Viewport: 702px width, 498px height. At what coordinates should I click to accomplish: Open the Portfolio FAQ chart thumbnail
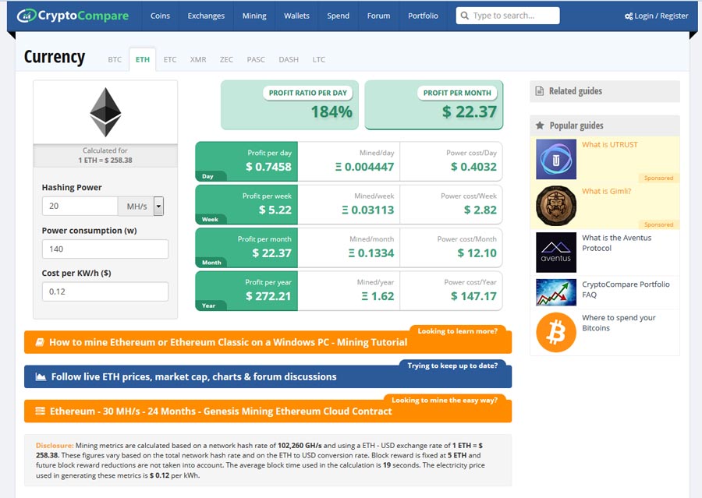pos(556,292)
